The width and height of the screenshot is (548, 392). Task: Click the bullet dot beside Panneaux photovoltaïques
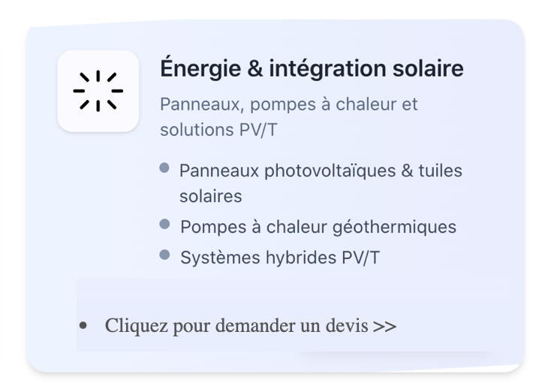pyautogui.click(x=164, y=167)
